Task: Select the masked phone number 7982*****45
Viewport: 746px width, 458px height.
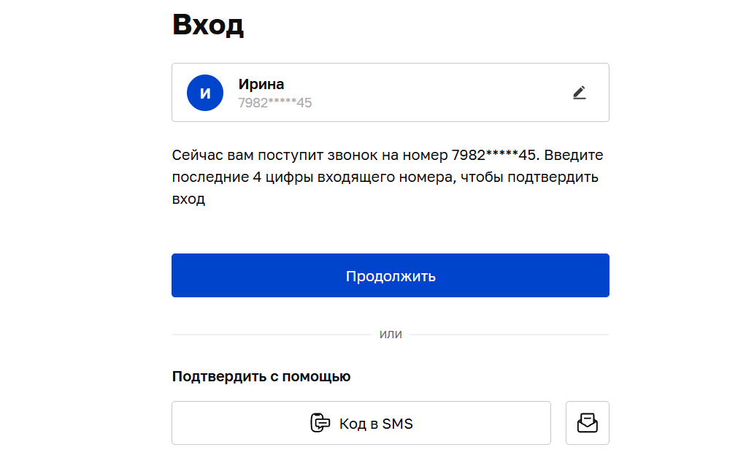Action: click(x=274, y=102)
